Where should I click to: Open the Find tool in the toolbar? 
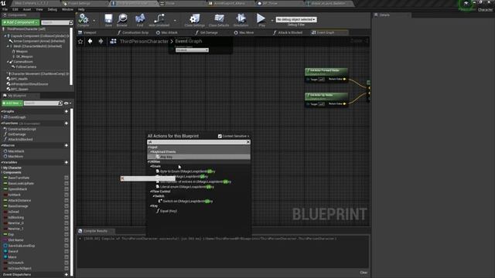tap(140, 19)
